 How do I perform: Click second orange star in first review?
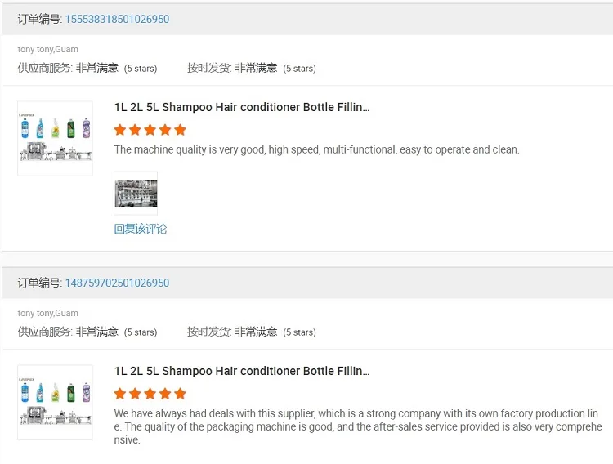135,130
